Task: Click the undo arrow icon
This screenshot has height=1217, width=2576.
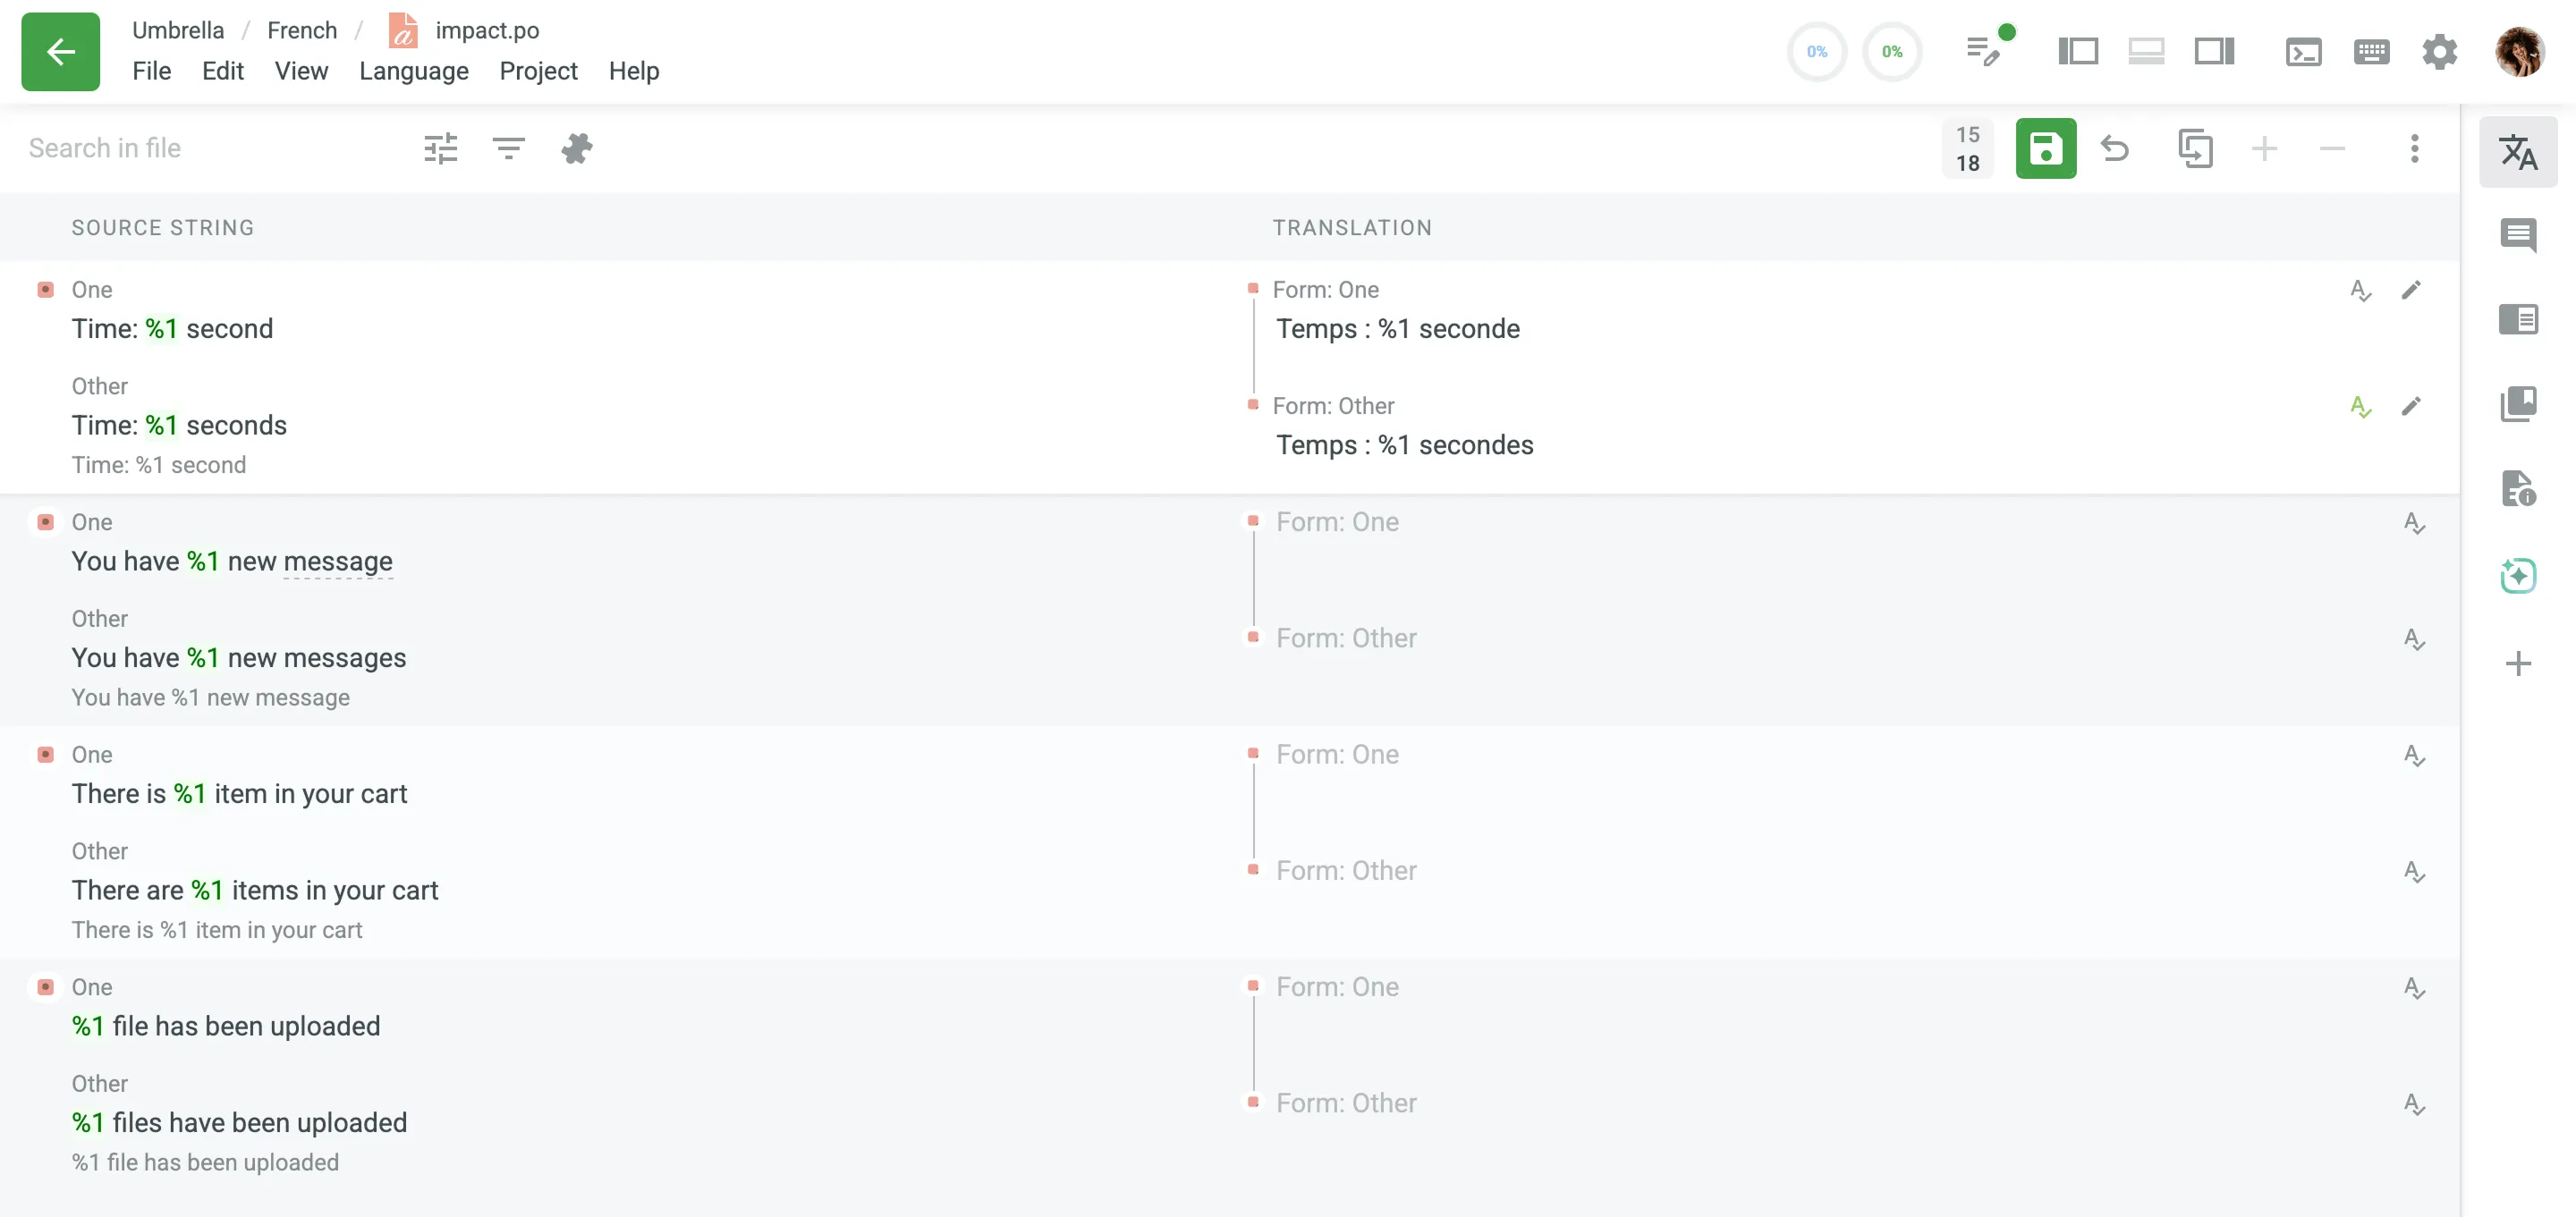Action: click(x=2115, y=149)
